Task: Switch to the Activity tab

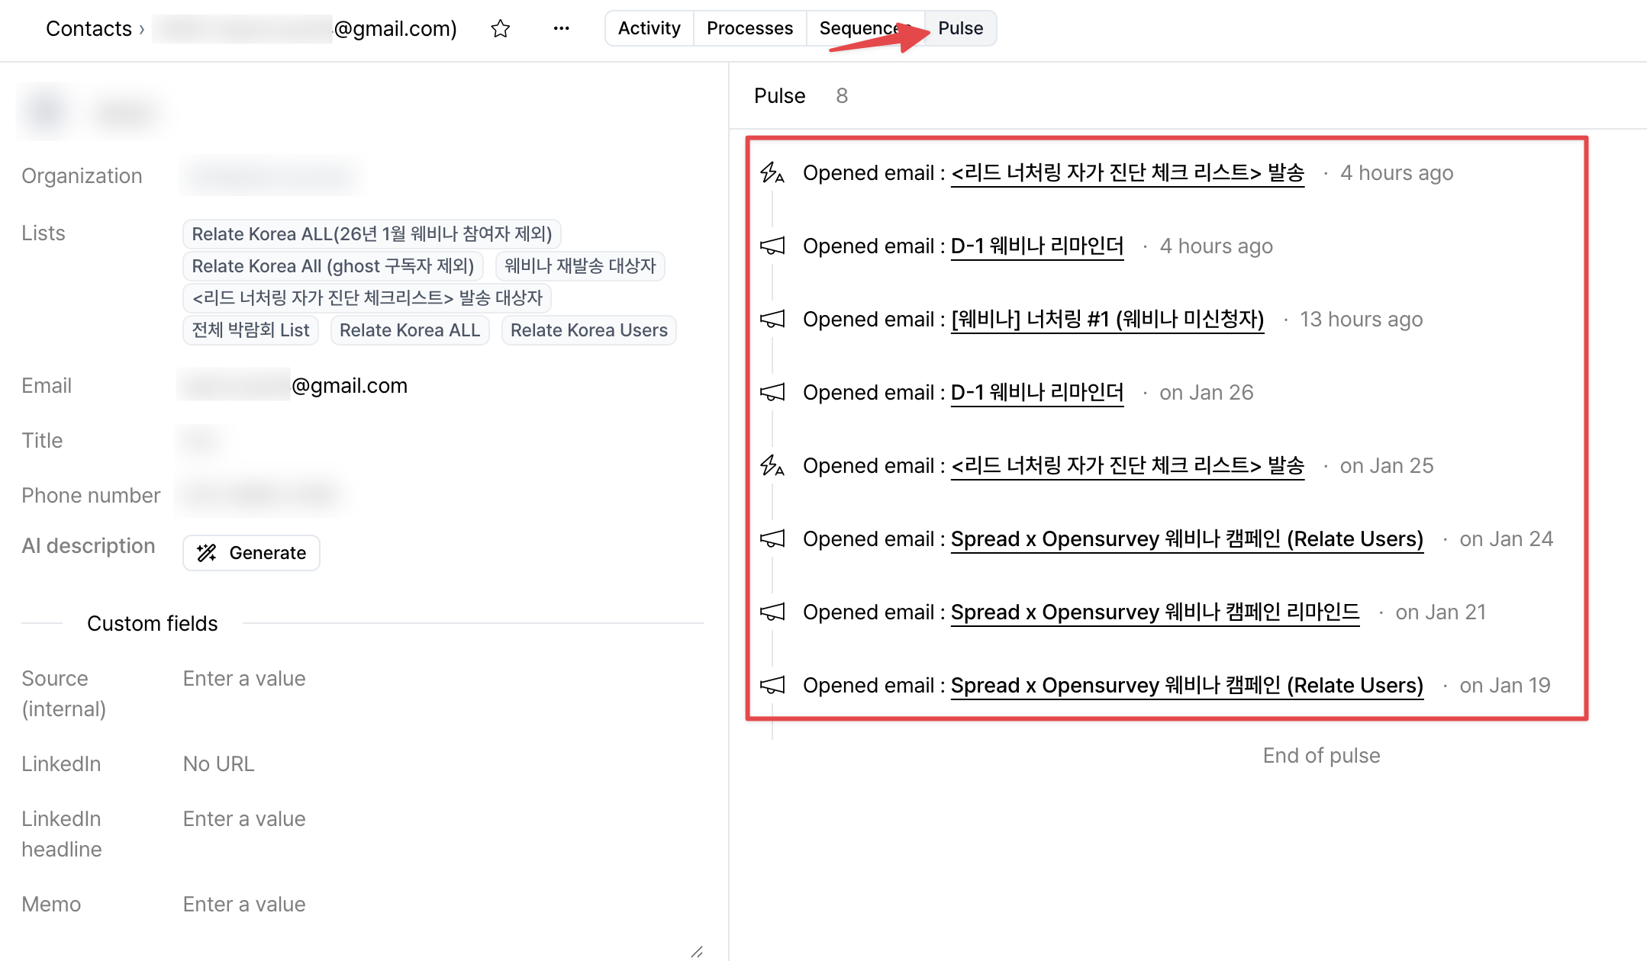Action: tap(649, 29)
